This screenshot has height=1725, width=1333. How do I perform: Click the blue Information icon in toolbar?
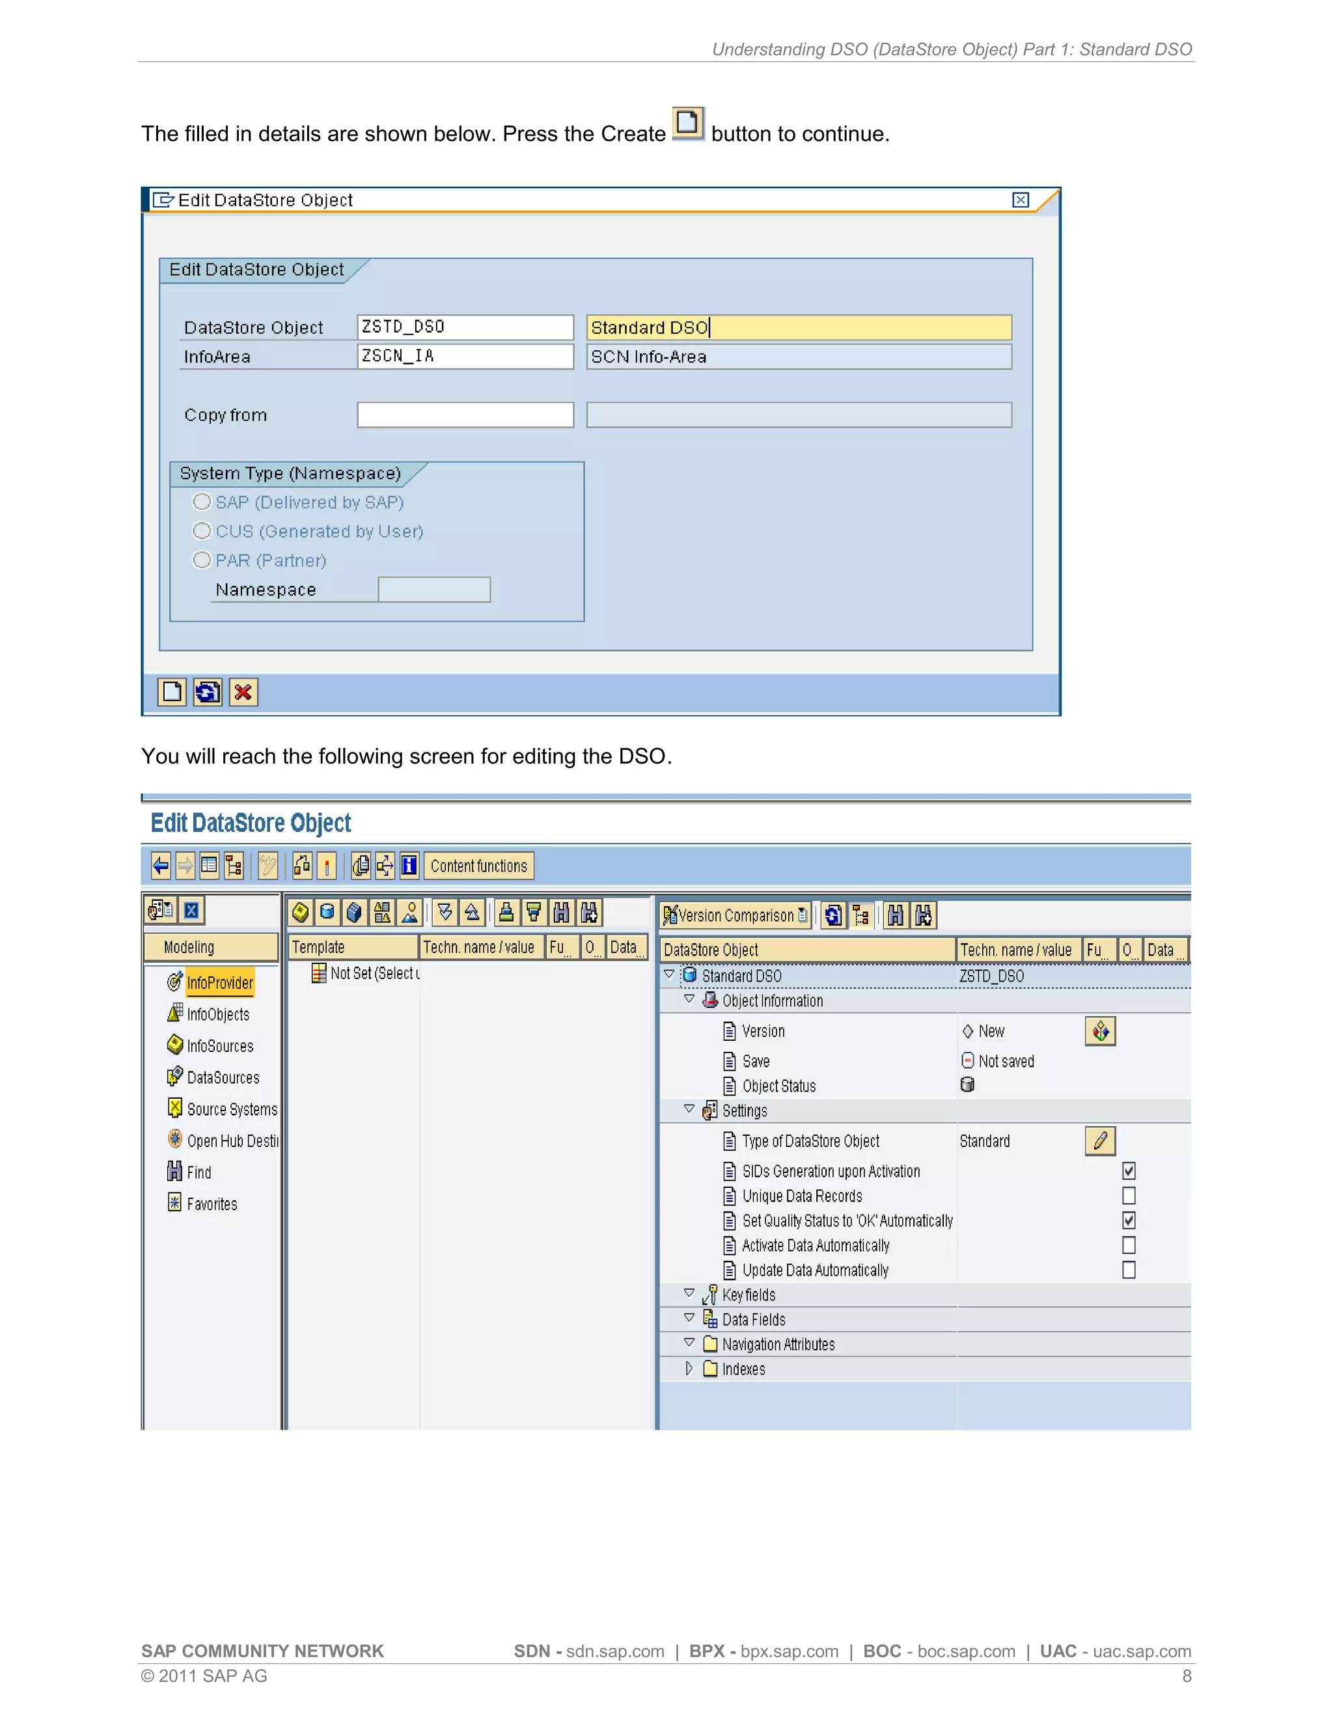(x=409, y=866)
